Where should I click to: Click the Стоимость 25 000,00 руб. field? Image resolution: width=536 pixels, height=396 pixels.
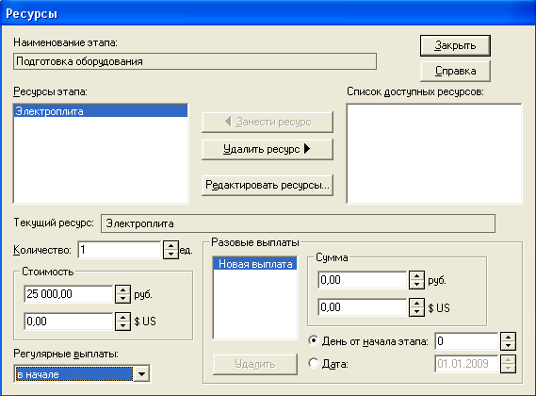click(x=69, y=294)
